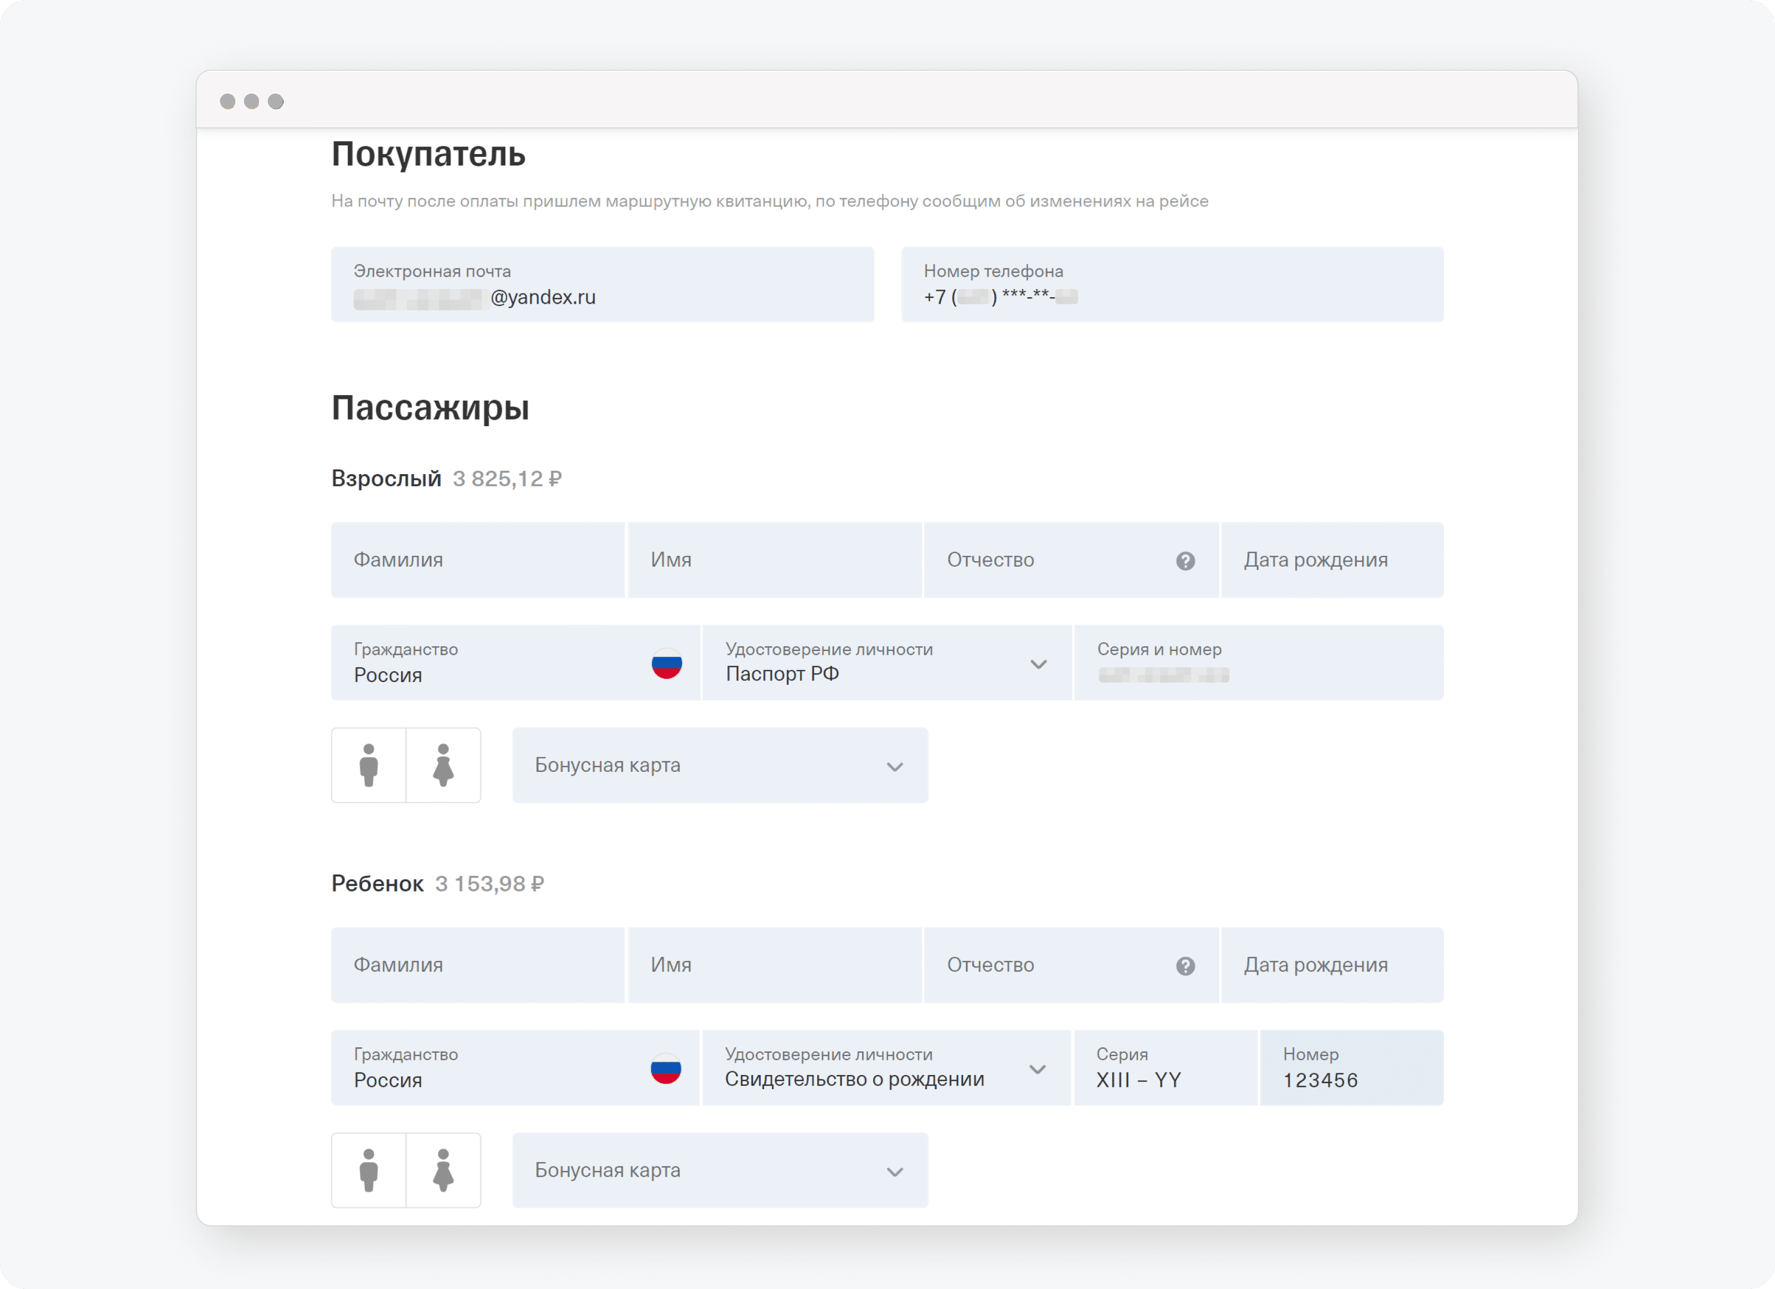Click child Серия field with XIII – YY
Viewport: 1775px width, 1289px height.
click(x=1165, y=1067)
